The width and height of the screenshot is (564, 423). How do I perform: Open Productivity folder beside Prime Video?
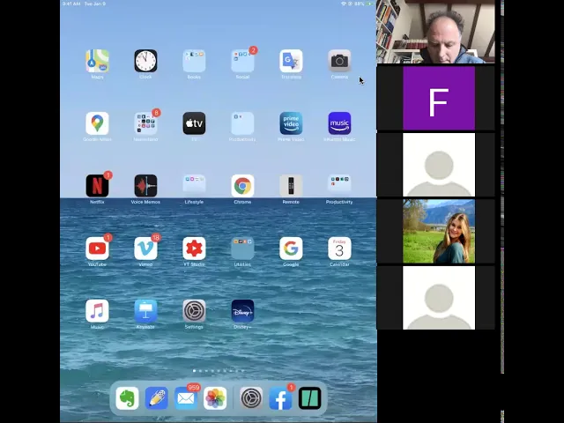[243, 123]
